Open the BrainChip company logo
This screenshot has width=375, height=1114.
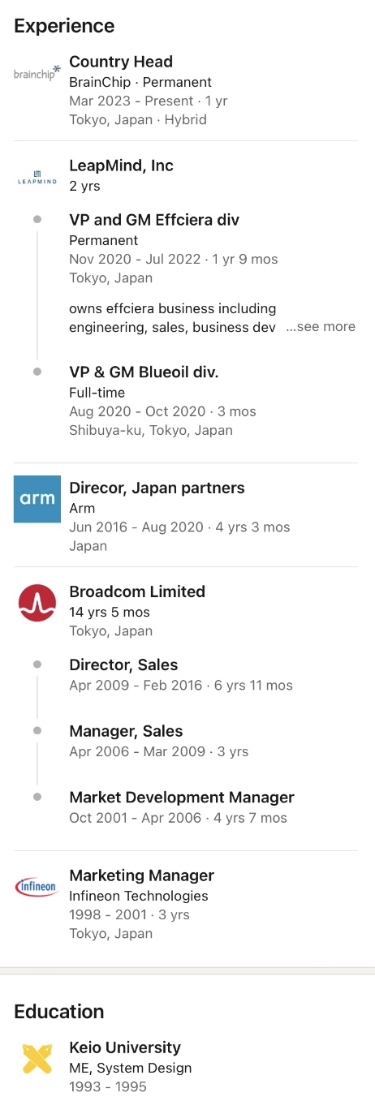pos(37,72)
